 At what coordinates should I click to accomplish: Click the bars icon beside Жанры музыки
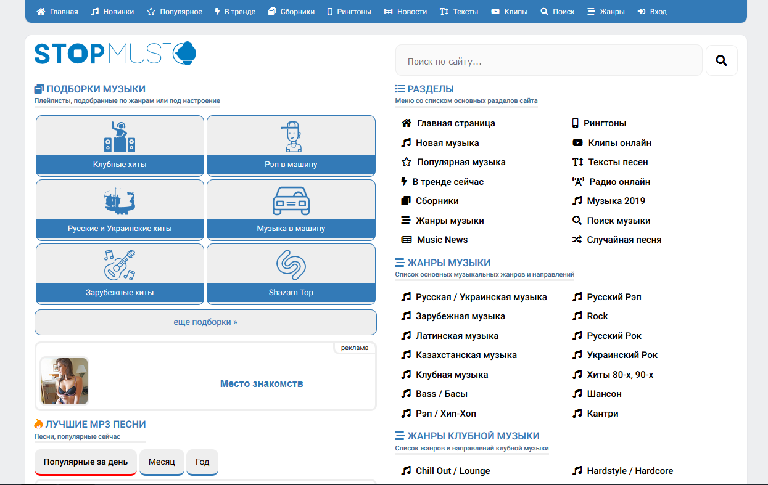406,221
